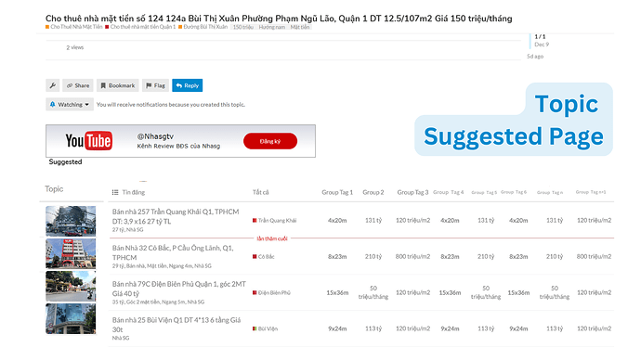Click the Tin đăng list icon
The width and height of the screenshot is (641, 360).
[115, 192]
